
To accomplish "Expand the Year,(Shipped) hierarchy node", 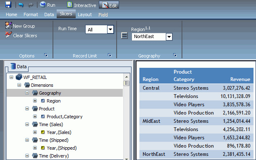I will (x=35, y=148).
